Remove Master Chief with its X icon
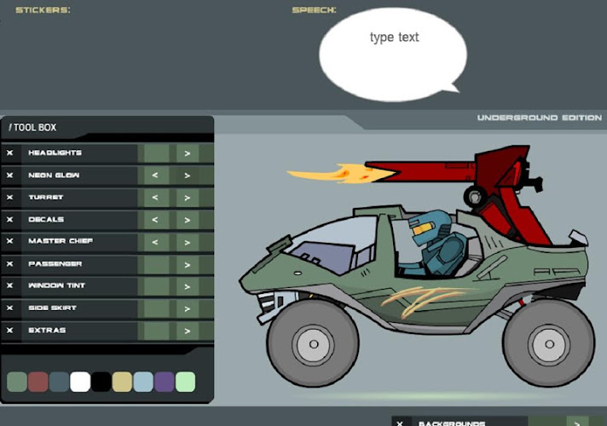Image resolution: width=607 pixels, height=426 pixels. (x=9, y=241)
